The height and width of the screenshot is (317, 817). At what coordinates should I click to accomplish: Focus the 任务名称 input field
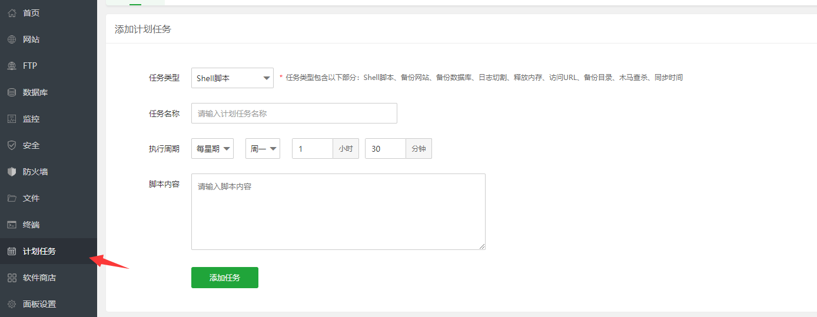click(x=294, y=114)
